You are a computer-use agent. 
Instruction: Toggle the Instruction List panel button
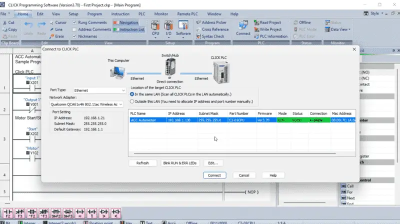[x=129, y=29]
